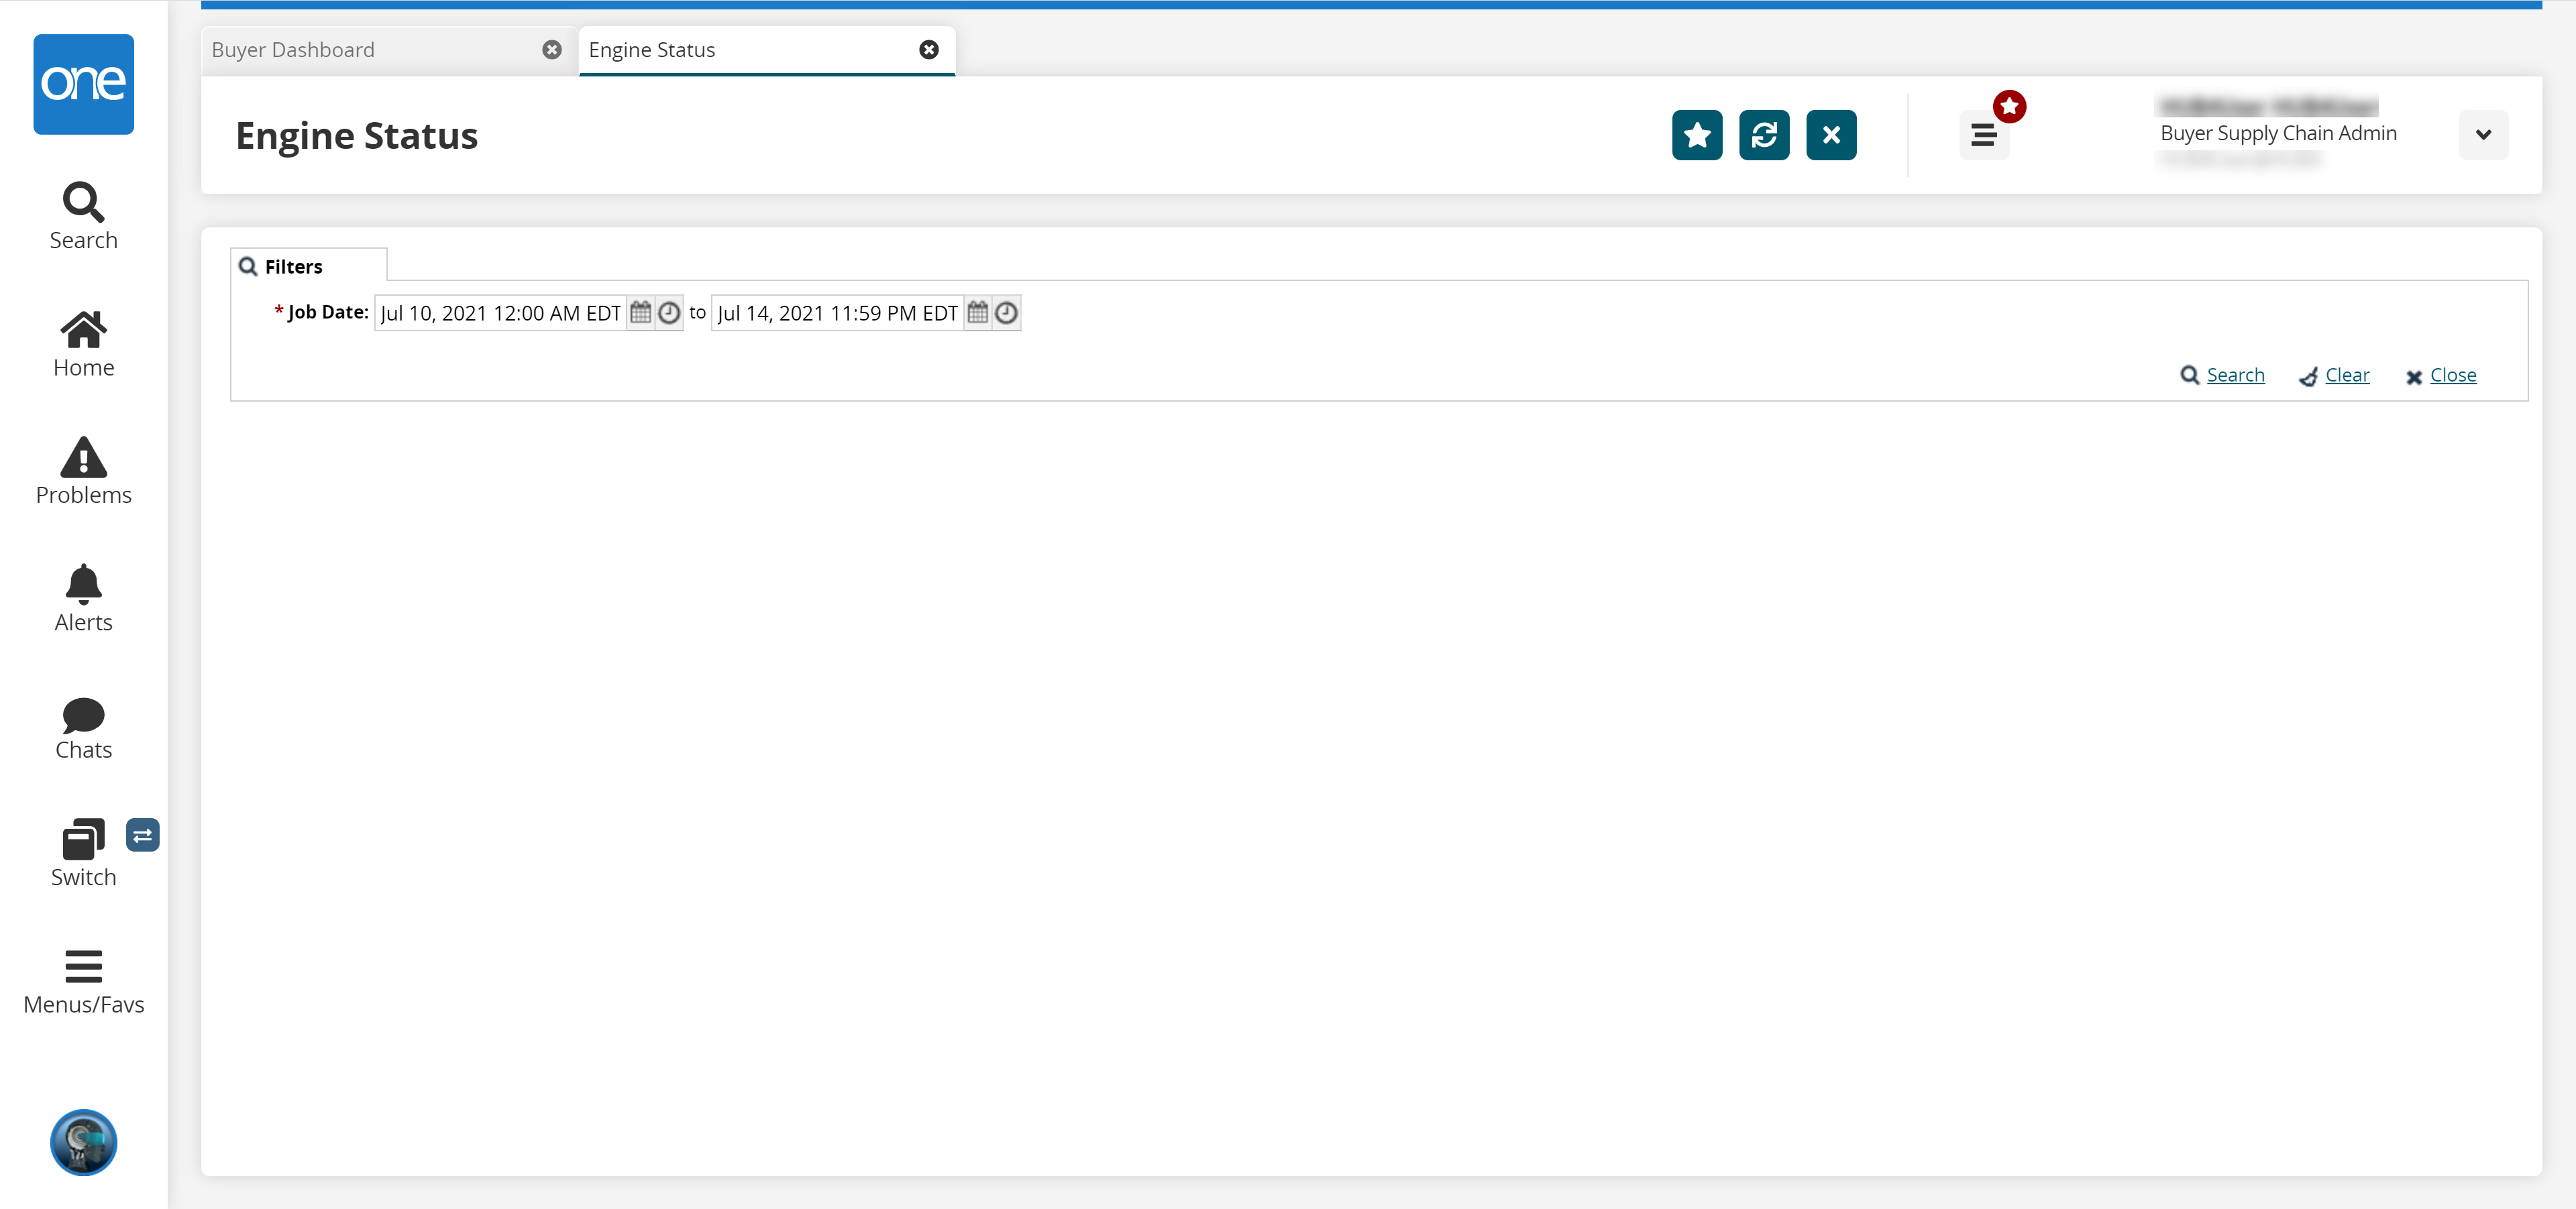Refresh the Engine Status page
Viewport: 2576px width, 1209px height.
[x=1763, y=135]
